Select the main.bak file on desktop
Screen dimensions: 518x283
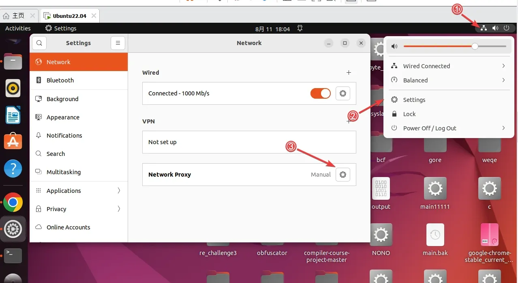pyautogui.click(x=435, y=240)
